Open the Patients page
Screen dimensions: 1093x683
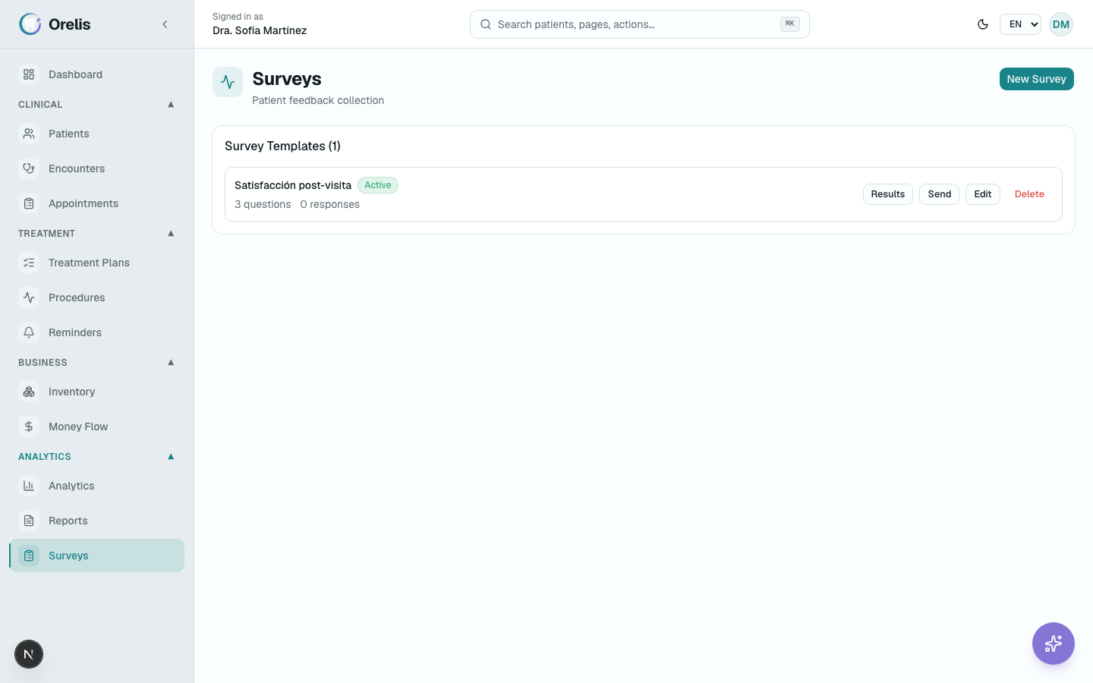point(97,134)
